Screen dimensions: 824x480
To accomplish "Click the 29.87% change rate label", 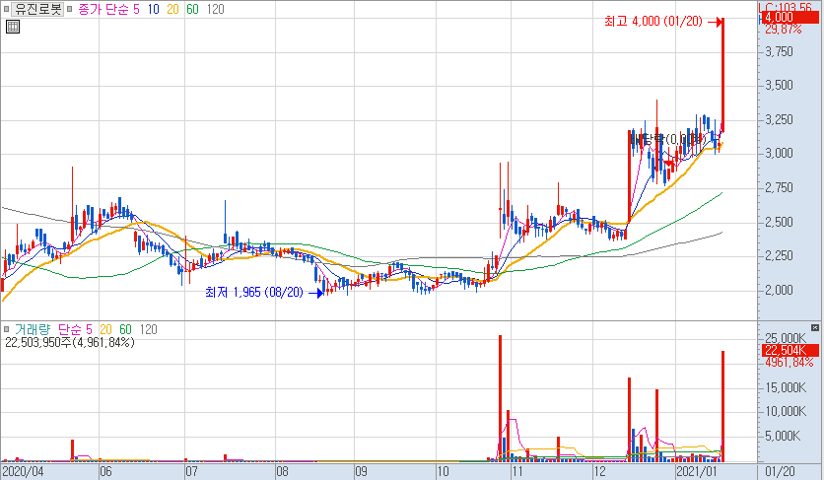I will point(784,30).
